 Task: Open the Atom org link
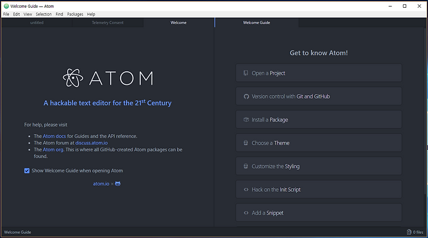[x=53, y=150]
